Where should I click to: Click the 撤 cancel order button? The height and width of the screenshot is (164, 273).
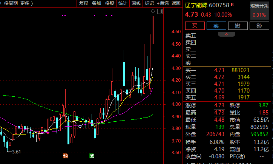coord(238,26)
